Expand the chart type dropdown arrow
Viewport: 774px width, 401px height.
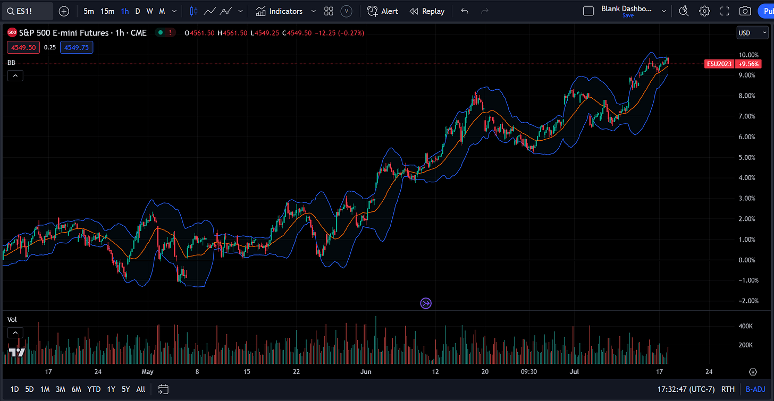coord(241,11)
